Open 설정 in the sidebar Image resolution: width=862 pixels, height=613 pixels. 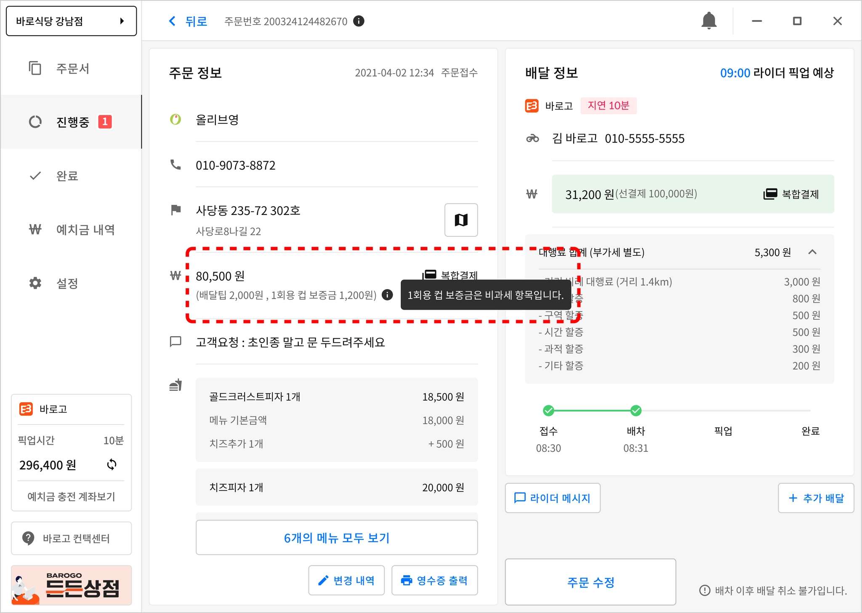tap(67, 283)
